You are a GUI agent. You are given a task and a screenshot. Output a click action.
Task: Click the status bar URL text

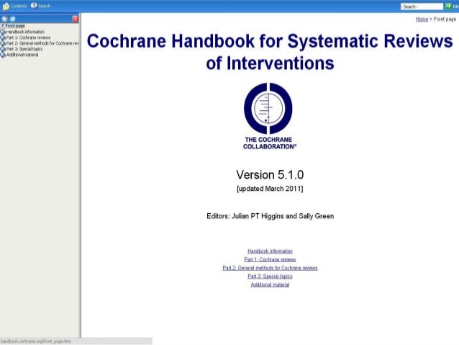click(x=36, y=341)
